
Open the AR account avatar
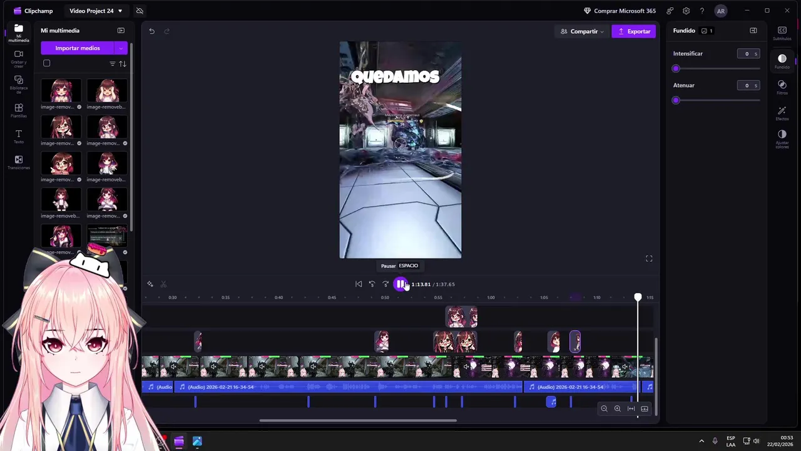tap(721, 11)
